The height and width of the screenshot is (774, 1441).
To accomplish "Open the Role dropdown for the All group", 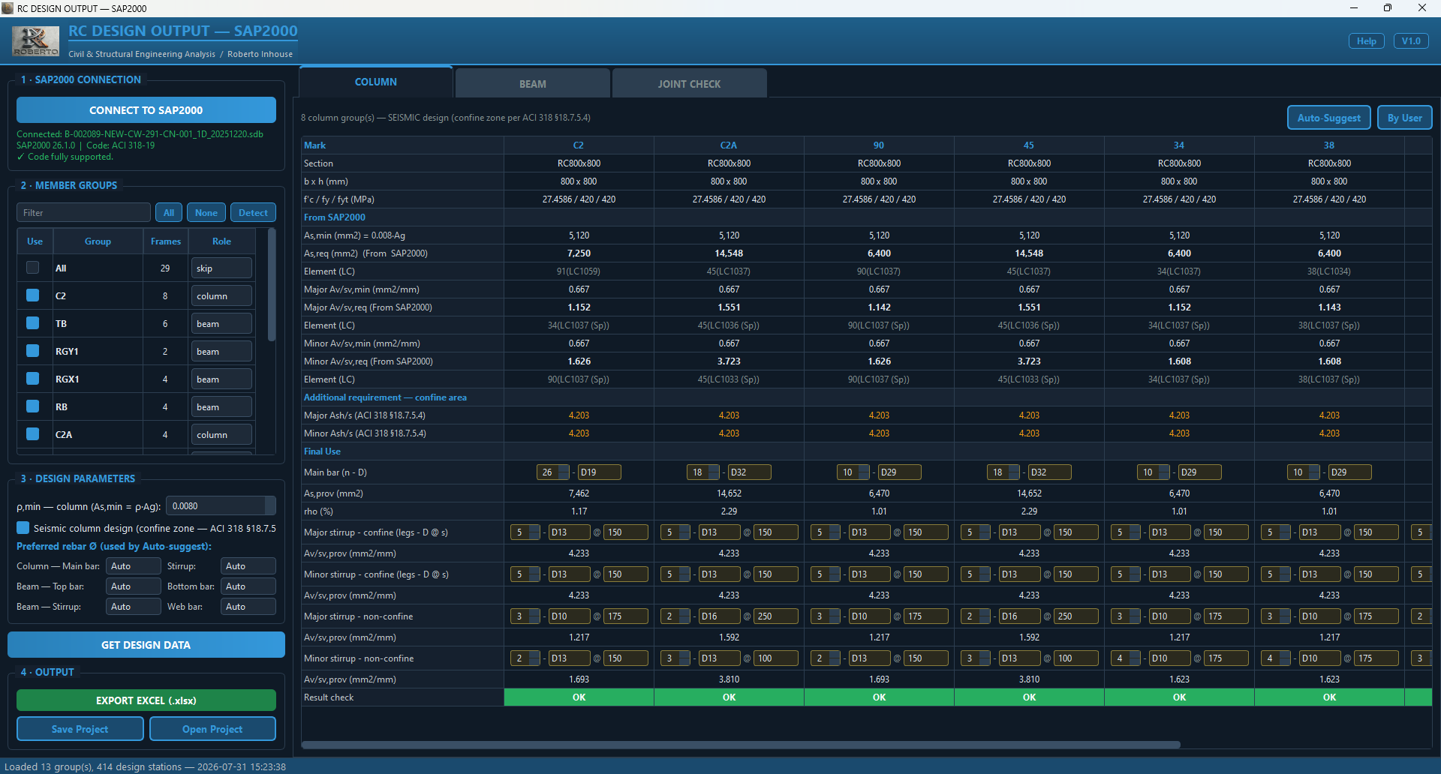I will click(221, 268).
